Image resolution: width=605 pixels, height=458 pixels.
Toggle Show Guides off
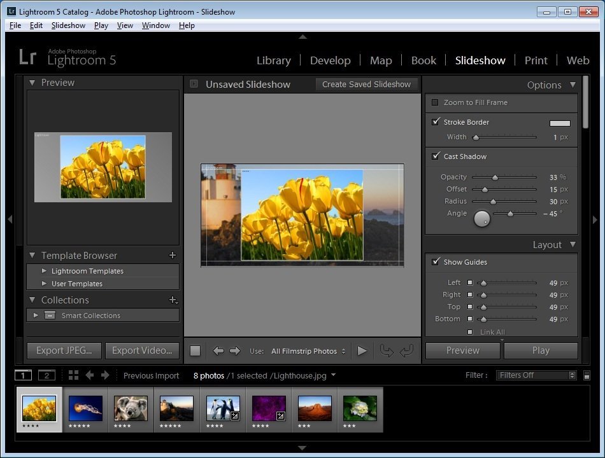click(436, 261)
